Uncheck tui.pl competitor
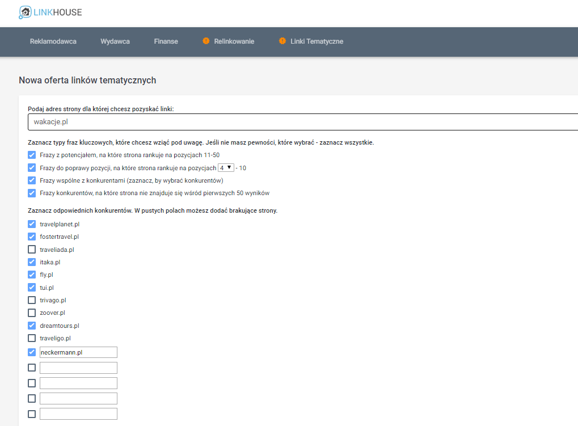 [x=32, y=288]
